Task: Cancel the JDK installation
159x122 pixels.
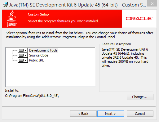Action: [140, 114]
